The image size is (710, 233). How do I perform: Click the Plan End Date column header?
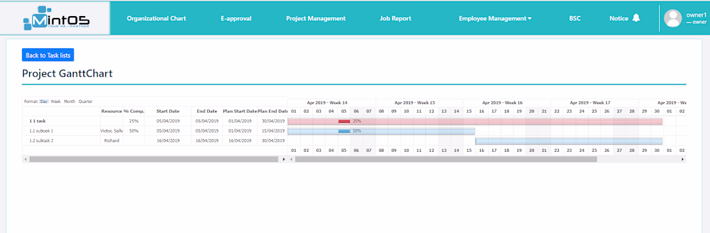272,111
